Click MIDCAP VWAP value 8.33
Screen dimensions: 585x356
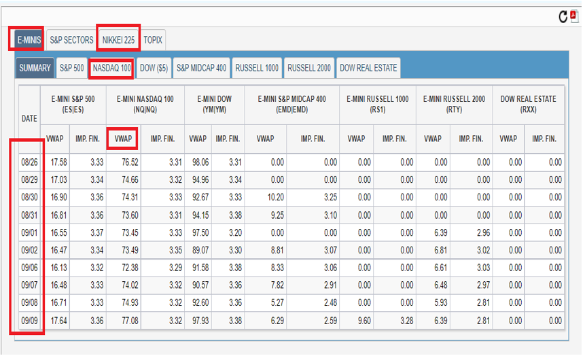pos(277,268)
